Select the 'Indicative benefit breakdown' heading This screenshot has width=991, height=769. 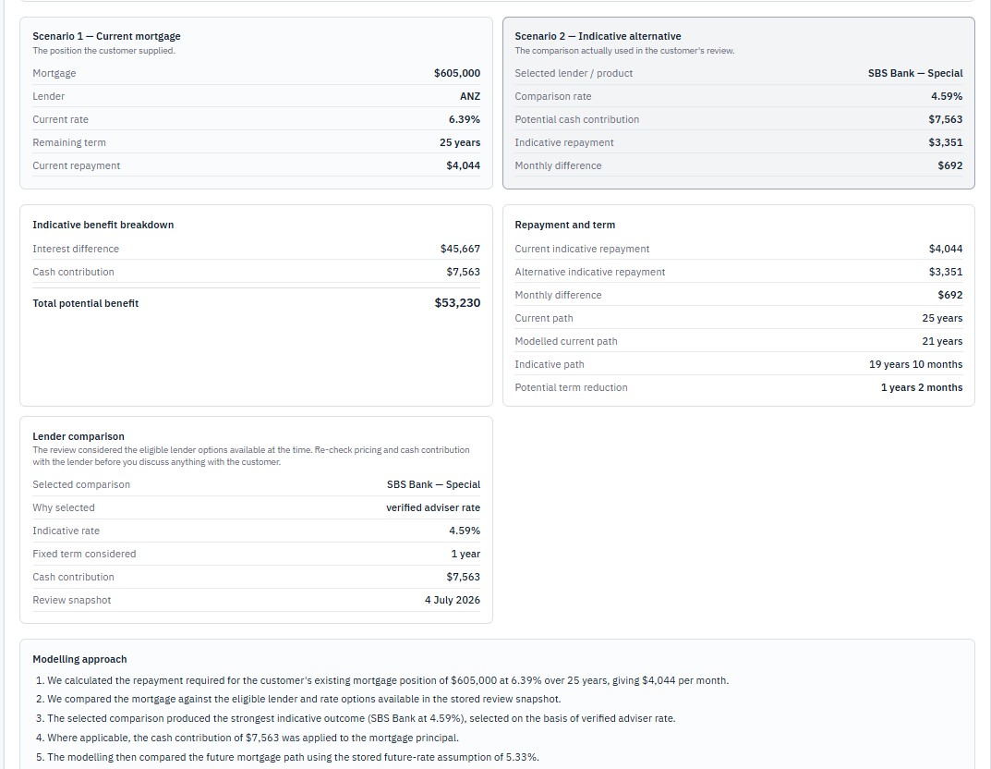(103, 225)
